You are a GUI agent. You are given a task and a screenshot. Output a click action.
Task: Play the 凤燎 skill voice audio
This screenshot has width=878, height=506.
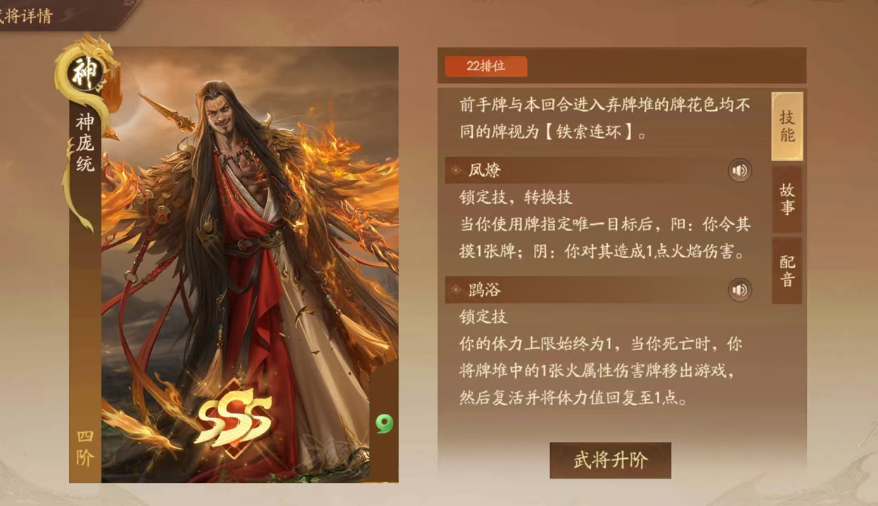(739, 170)
